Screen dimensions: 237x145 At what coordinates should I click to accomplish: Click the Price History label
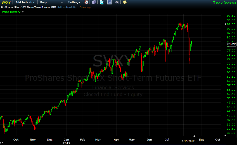tap(11, 12)
